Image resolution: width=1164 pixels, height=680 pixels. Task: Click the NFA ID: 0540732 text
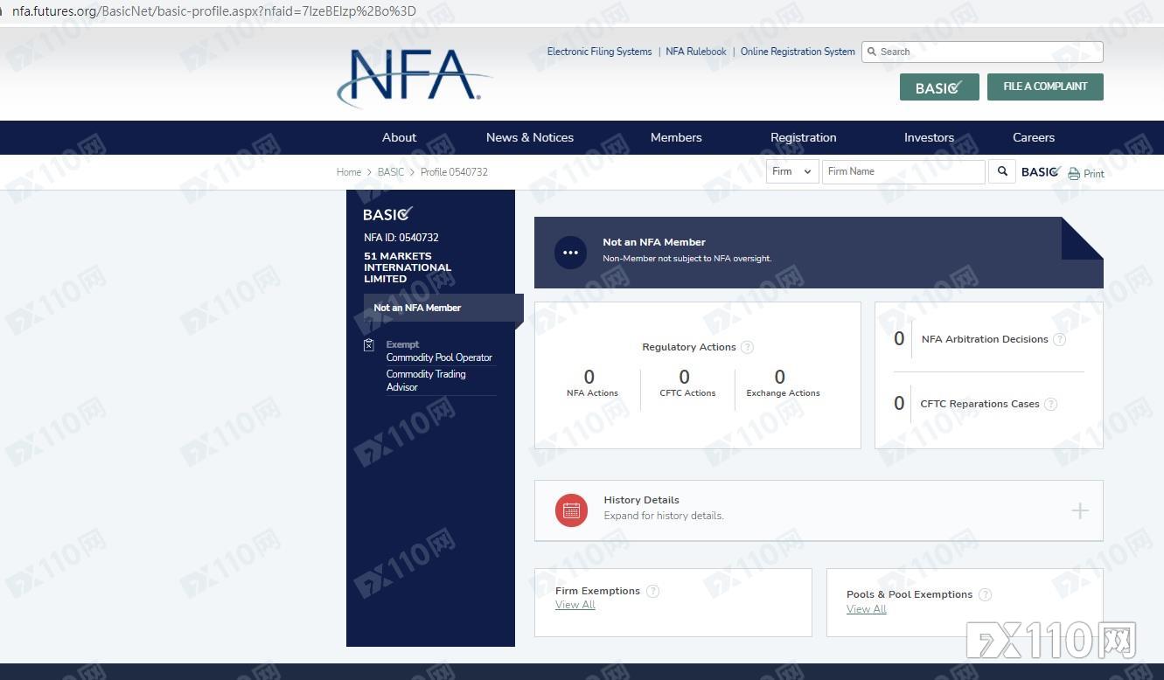coord(401,238)
